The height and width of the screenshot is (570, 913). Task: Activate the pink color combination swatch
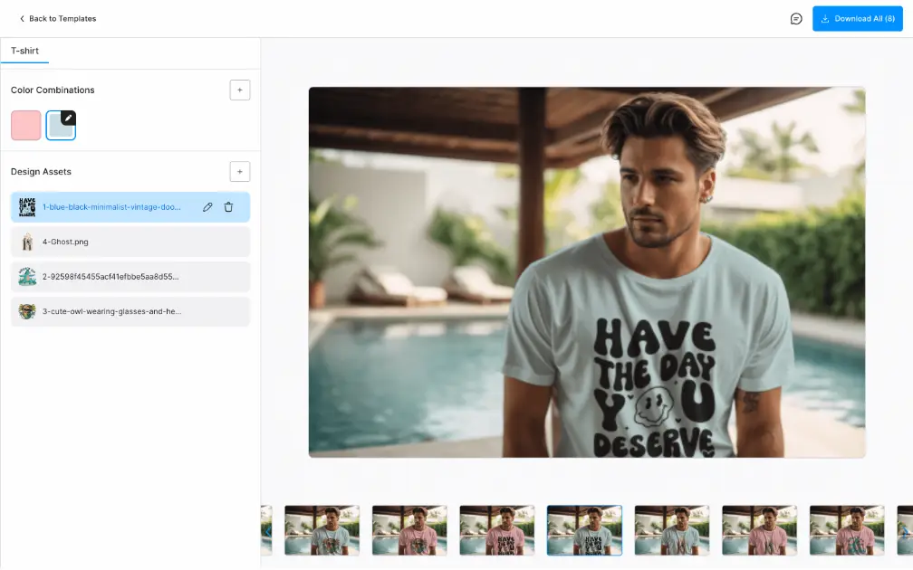[25, 125]
